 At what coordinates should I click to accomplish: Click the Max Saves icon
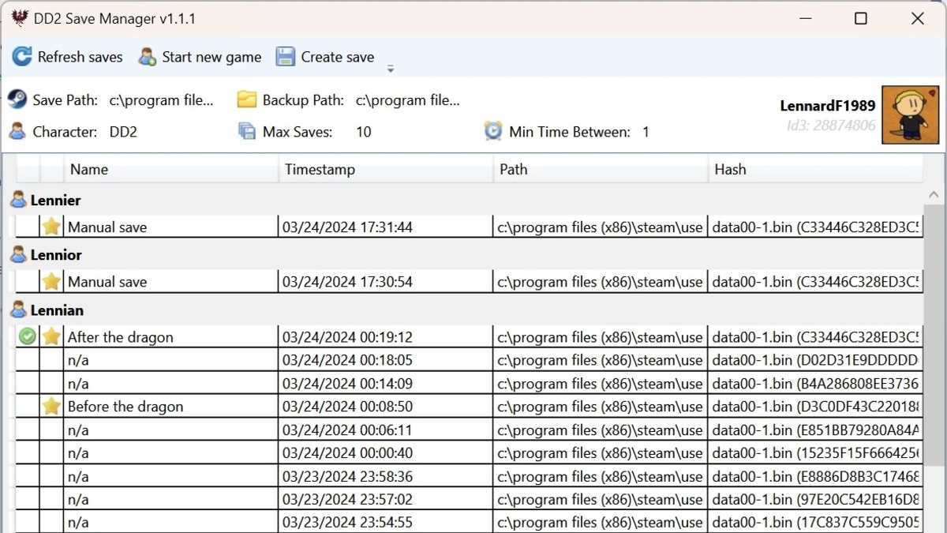(247, 131)
